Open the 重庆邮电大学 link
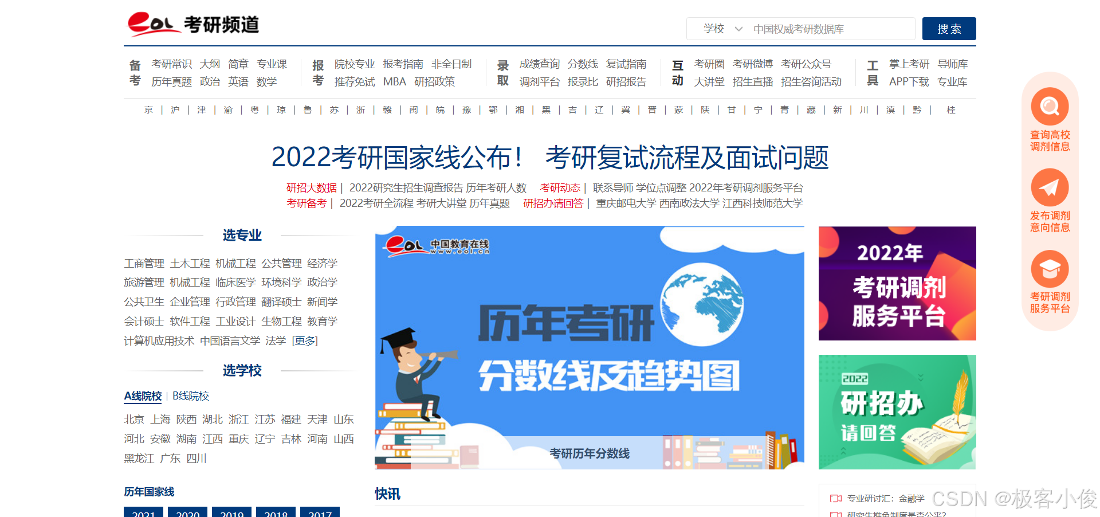The height and width of the screenshot is (517, 1100). tap(626, 203)
